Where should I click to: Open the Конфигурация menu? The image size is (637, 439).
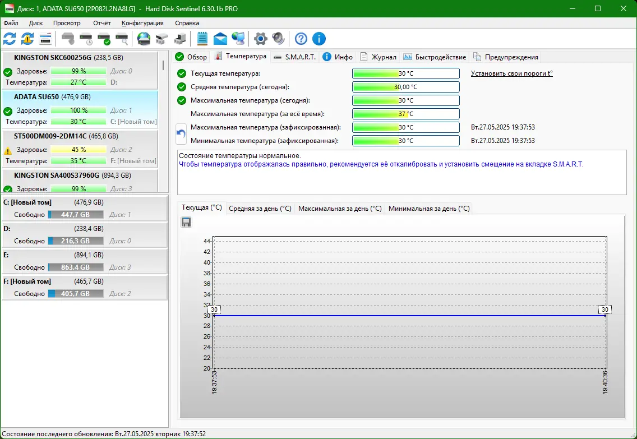coord(142,23)
